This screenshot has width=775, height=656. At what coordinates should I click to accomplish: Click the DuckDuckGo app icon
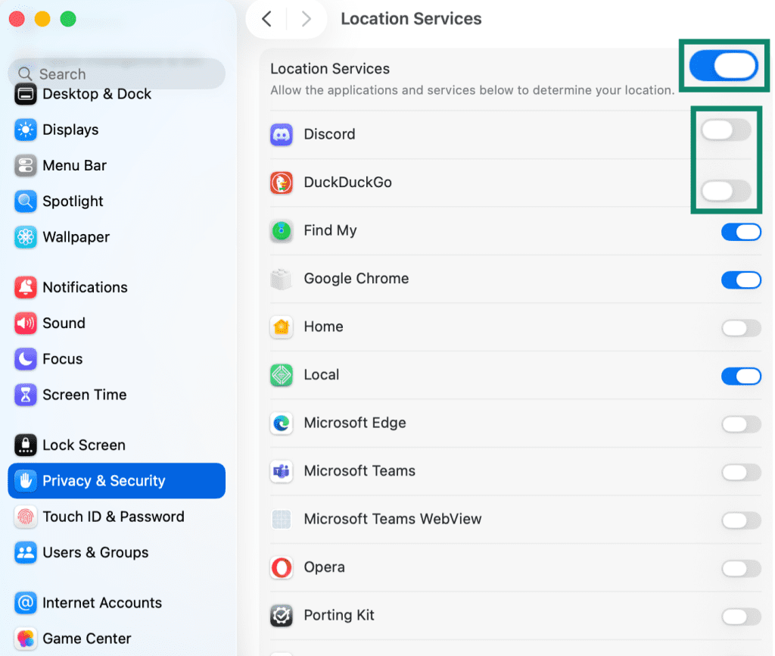click(x=282, y=183)
